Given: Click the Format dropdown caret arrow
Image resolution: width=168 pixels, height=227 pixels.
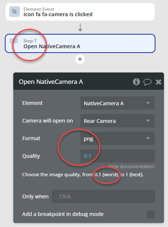Looking at the screenshot, I should point(148,138).
